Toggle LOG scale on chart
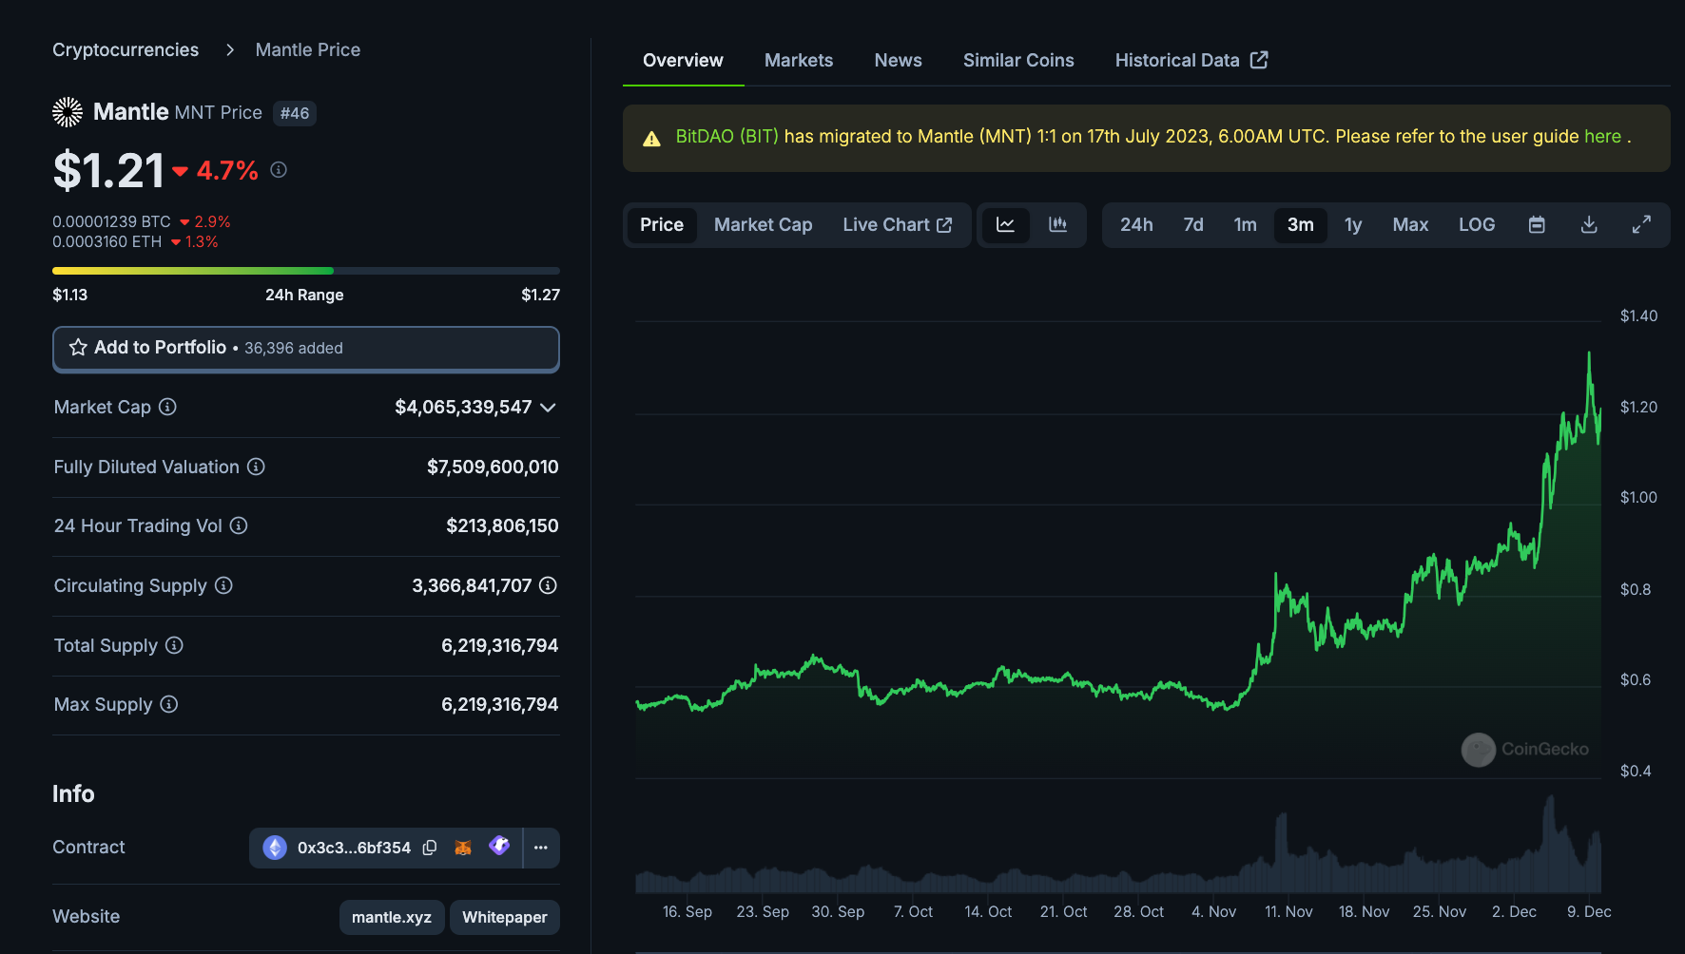Screen dimensions: 1685x954 (1477, 225)
